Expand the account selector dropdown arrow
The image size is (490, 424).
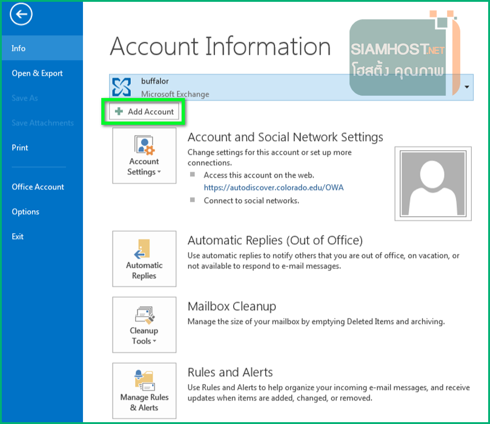[467, 87]
